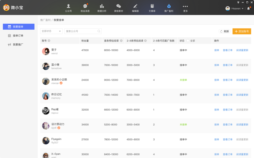Check the 全部 checkbox in status column
The image size is (254, 158).
click(x=188, y=41)
